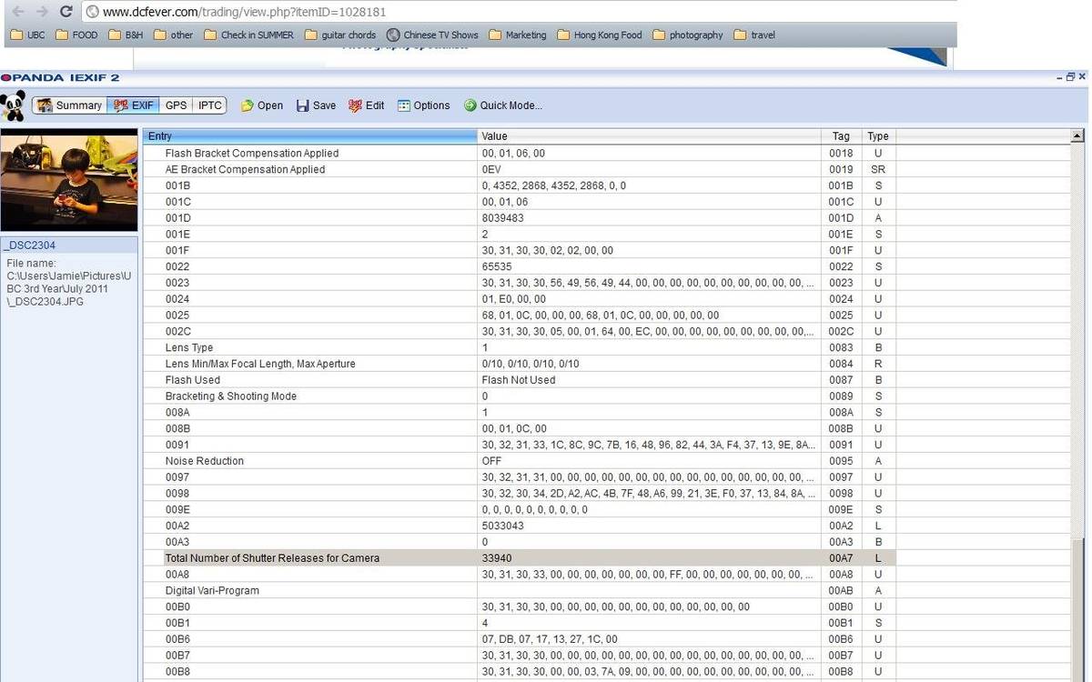Viewport: 1092px width, 682px height.
Task: Select the Flash Used entry
Action: 193,380
